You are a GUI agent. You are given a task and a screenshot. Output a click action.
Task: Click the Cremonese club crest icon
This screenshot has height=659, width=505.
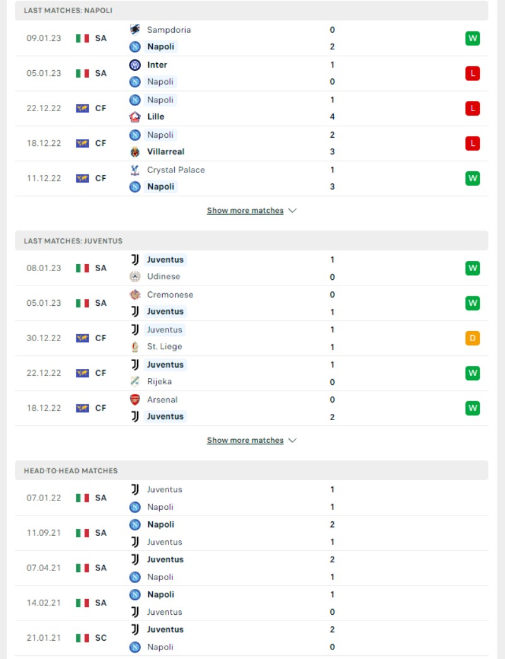134,294
